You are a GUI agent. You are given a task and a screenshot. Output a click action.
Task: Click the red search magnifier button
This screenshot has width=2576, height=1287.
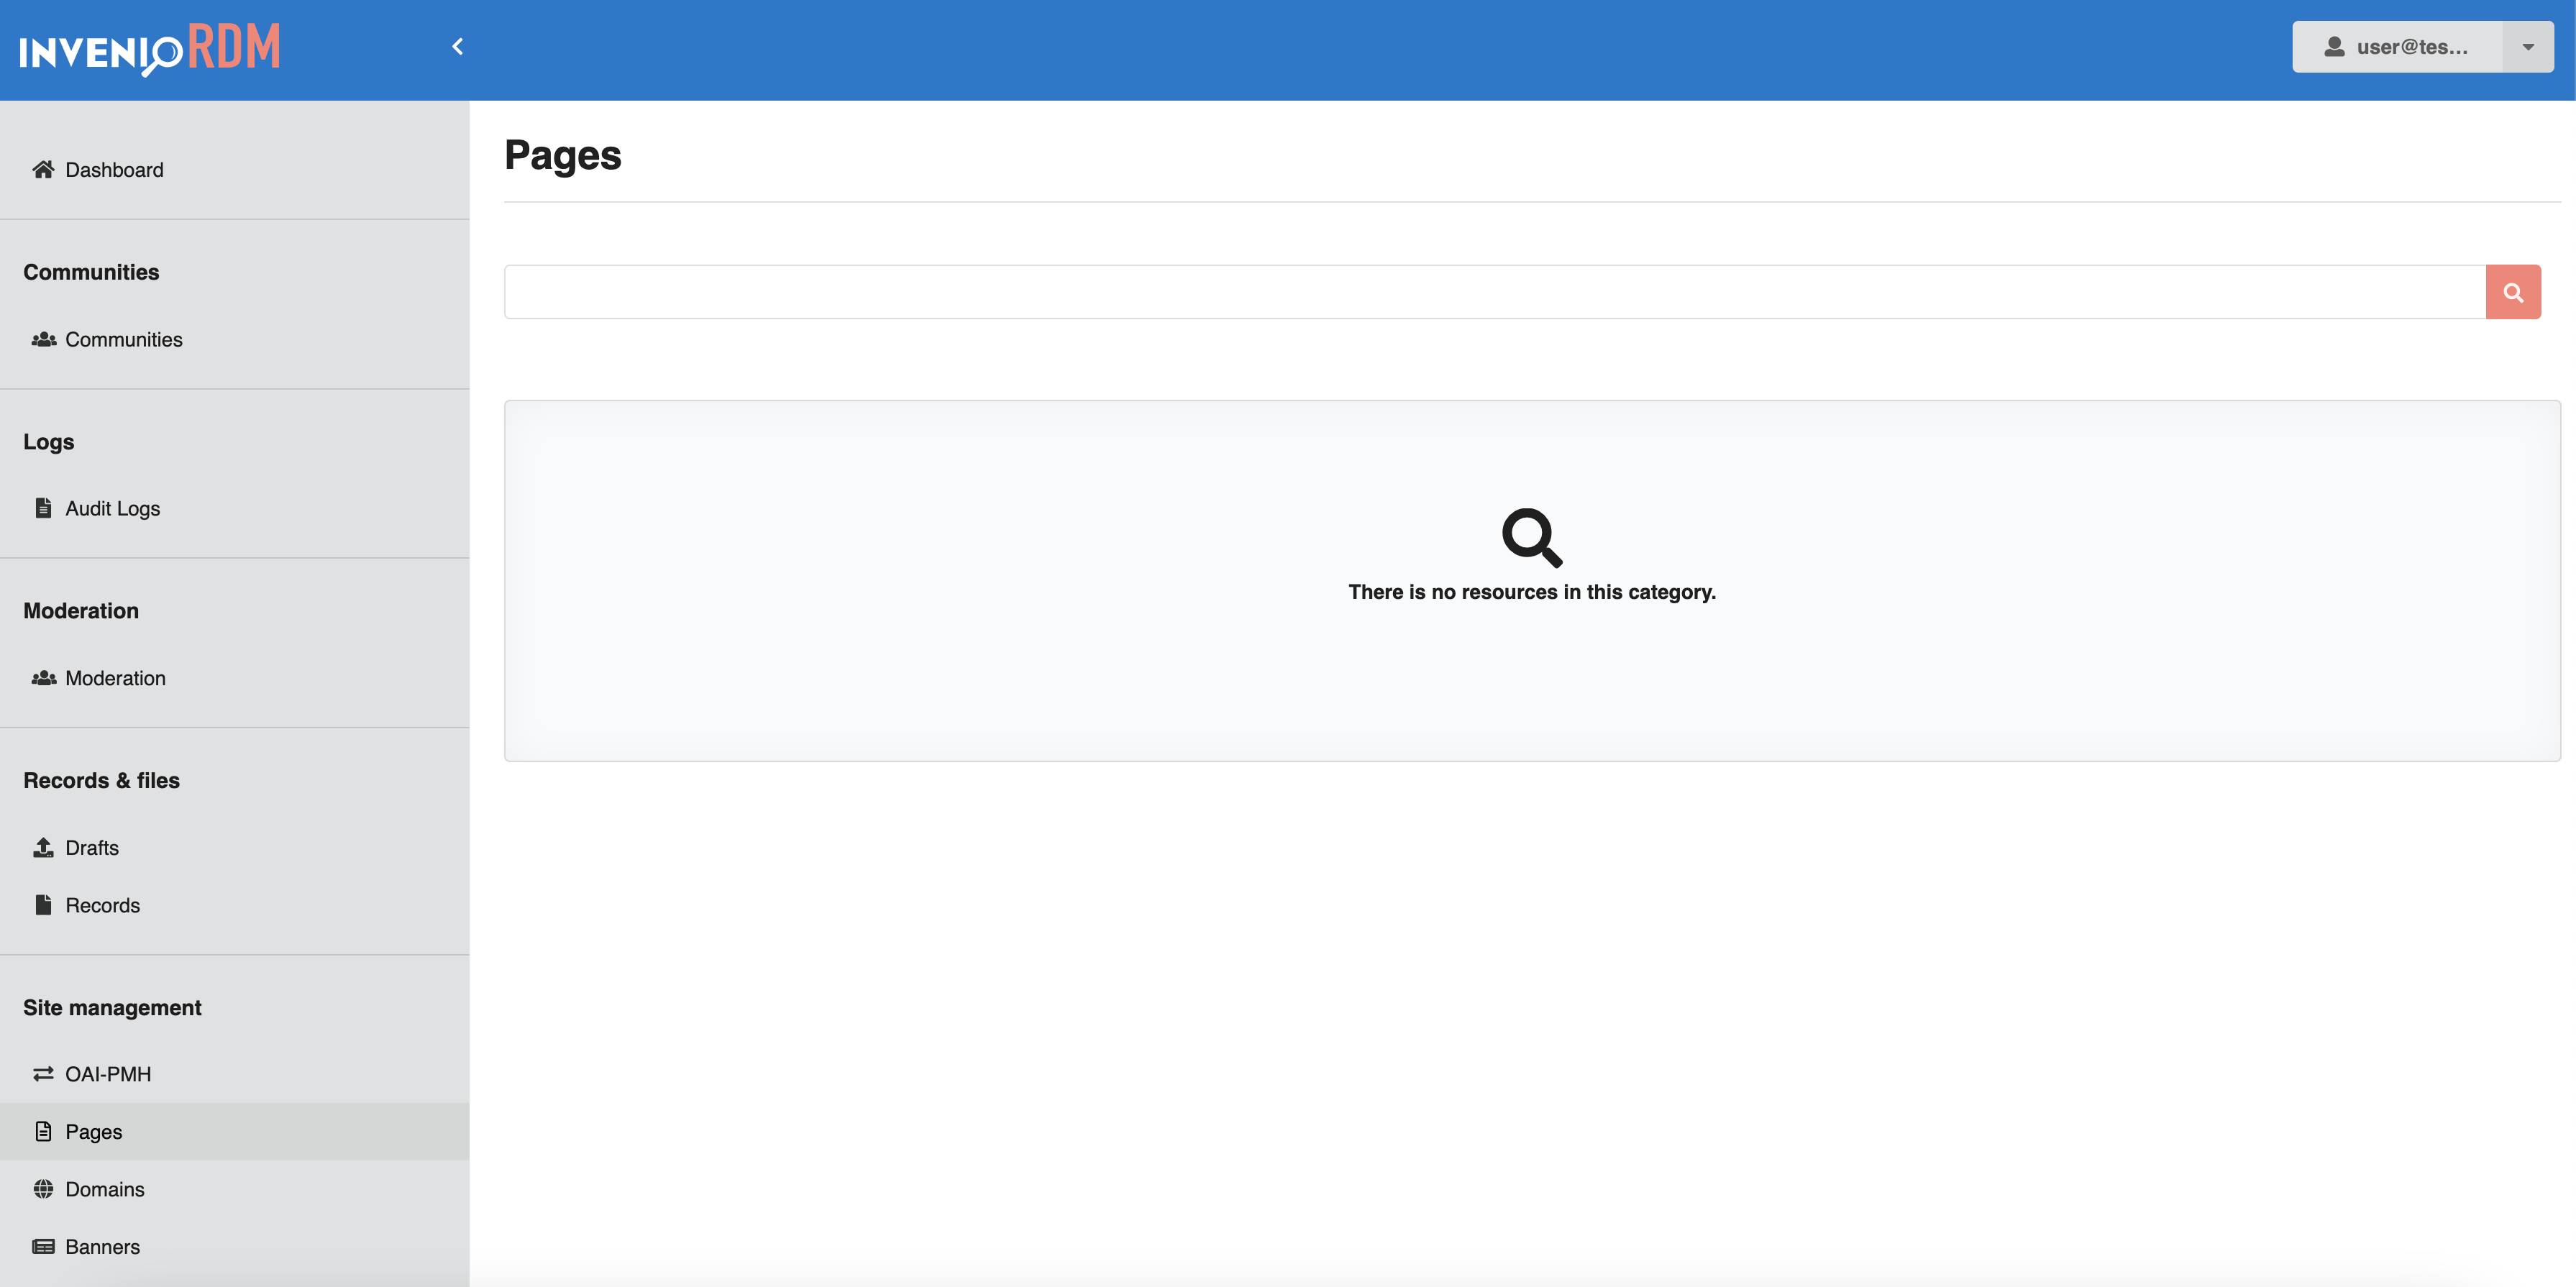tap(2513, 292)
